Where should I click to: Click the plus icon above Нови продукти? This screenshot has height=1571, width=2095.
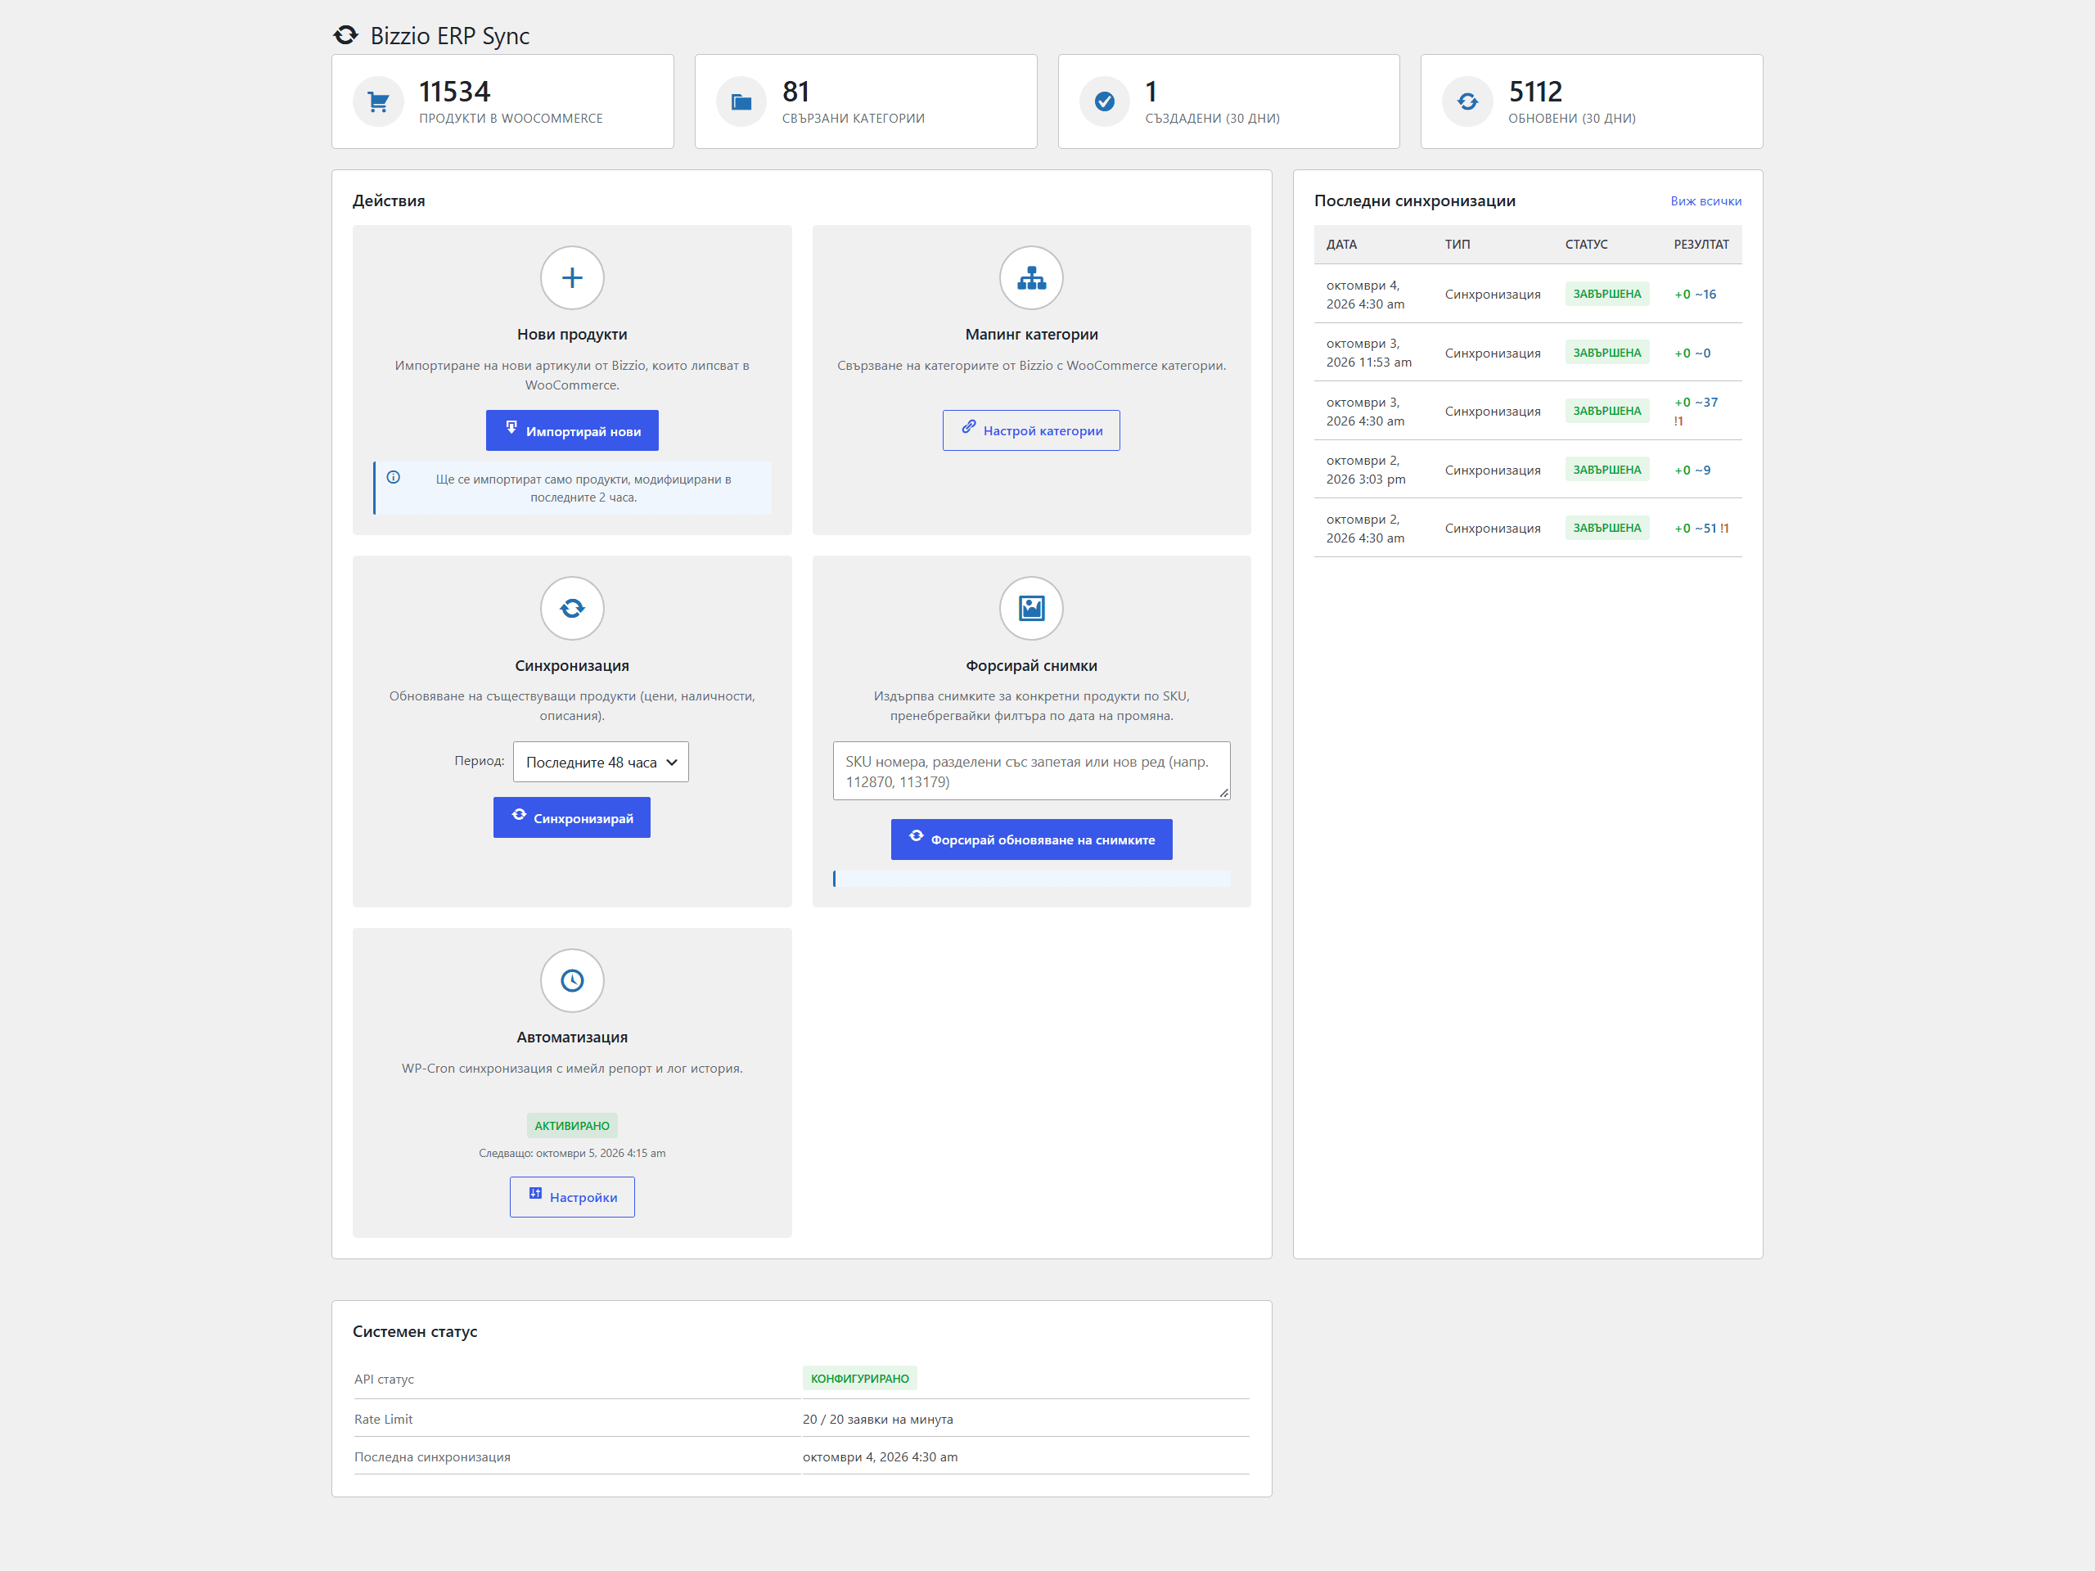(572, 277)
